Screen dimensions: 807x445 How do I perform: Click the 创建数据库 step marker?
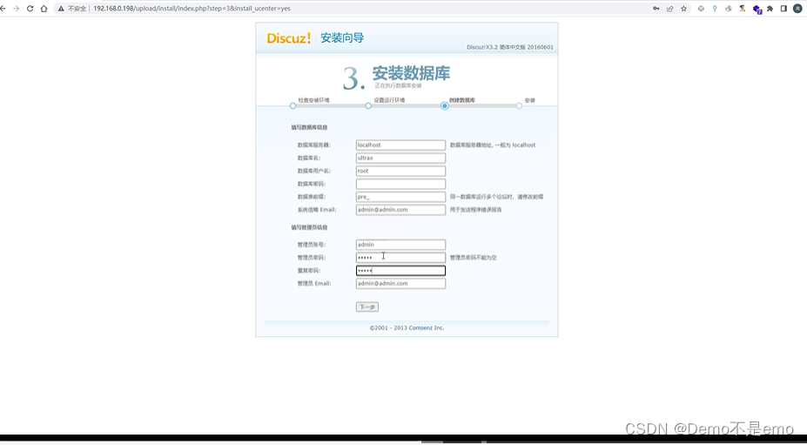(444, 105)
